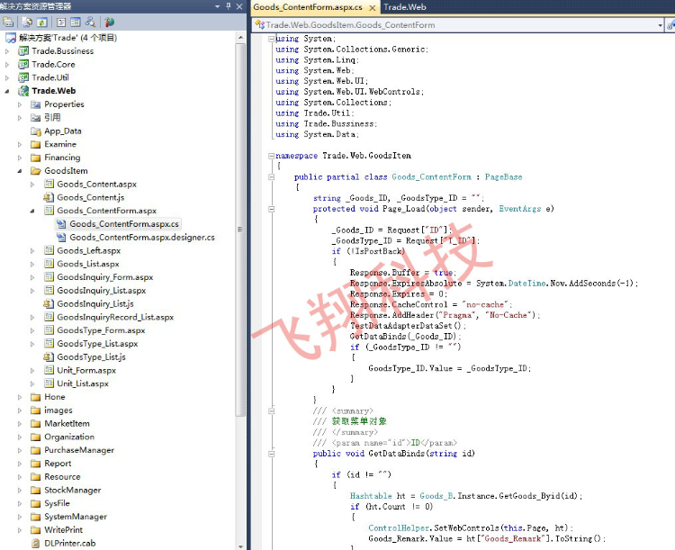
Task: Select the GoodsType_Form.aspx file
Action: [x=101, y=330]
